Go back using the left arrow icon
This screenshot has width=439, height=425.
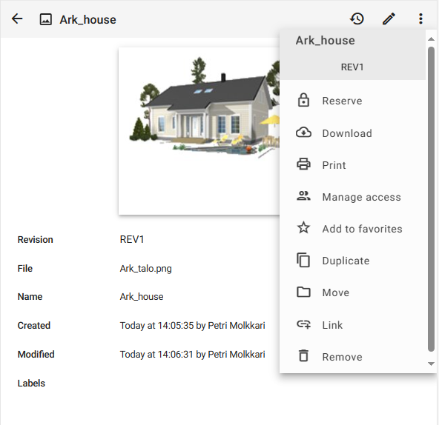(17, 19)
